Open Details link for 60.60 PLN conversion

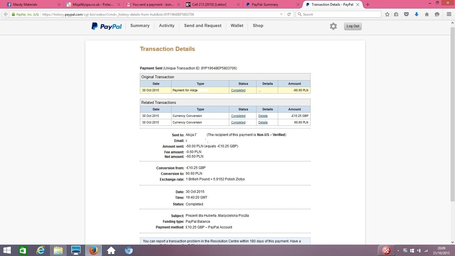click(263, 122)
